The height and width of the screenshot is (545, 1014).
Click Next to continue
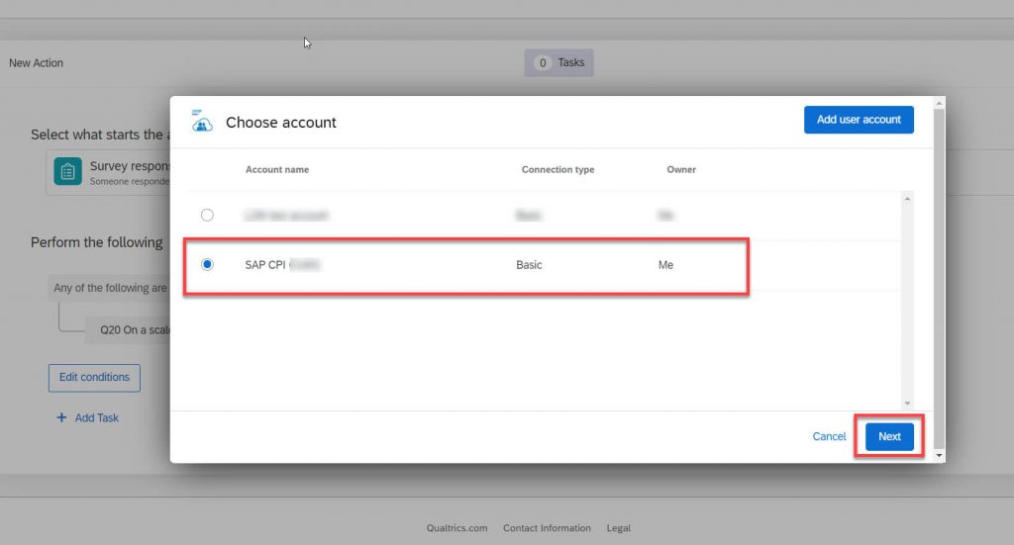click(889, 436)
